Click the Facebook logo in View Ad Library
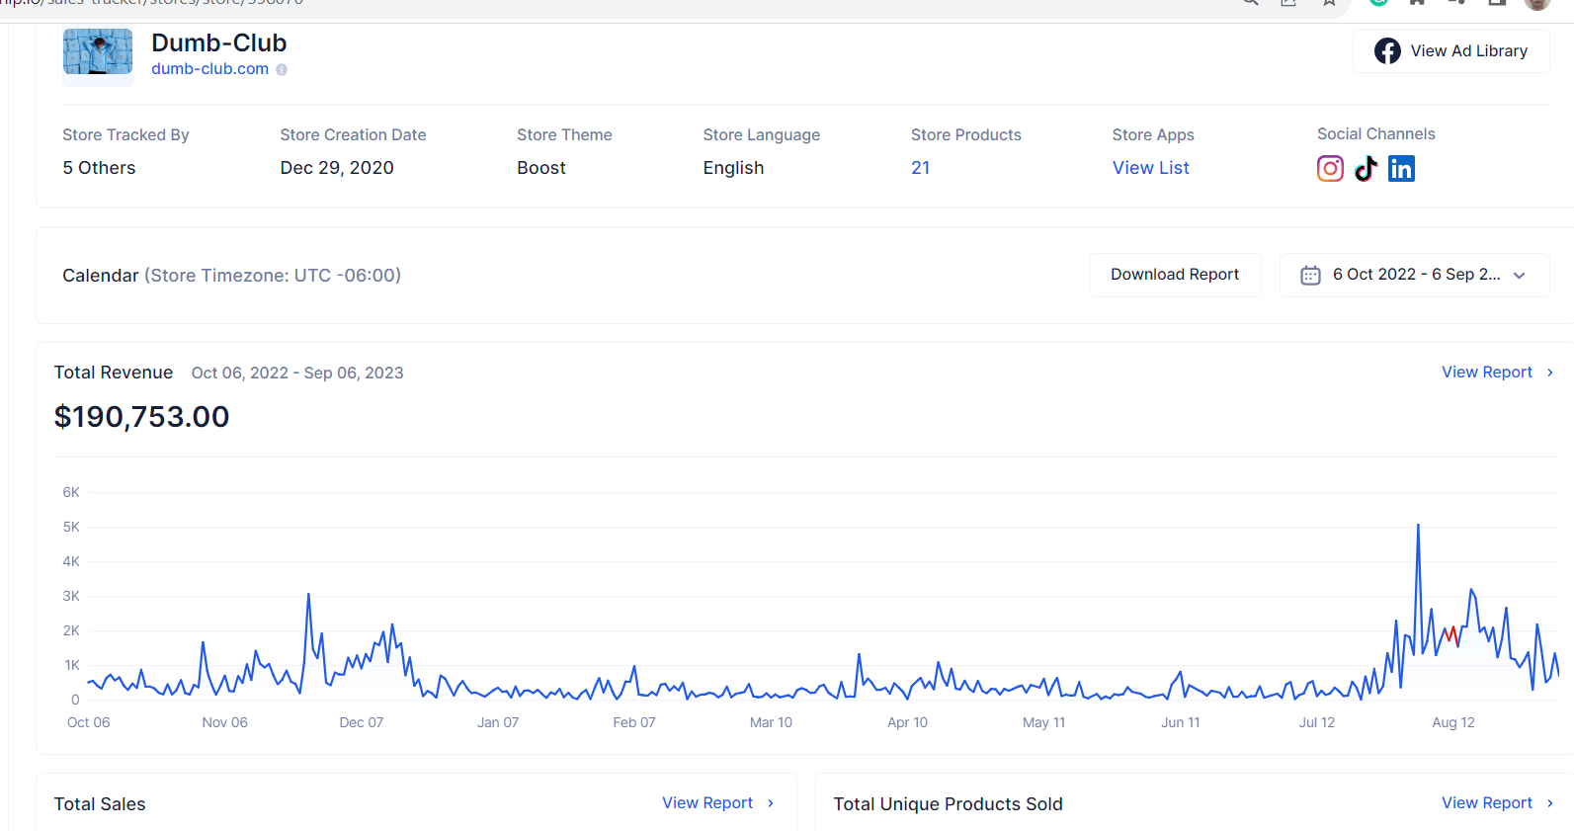Viewport: 1574px width, 831px height. [x=1387, y=51]
